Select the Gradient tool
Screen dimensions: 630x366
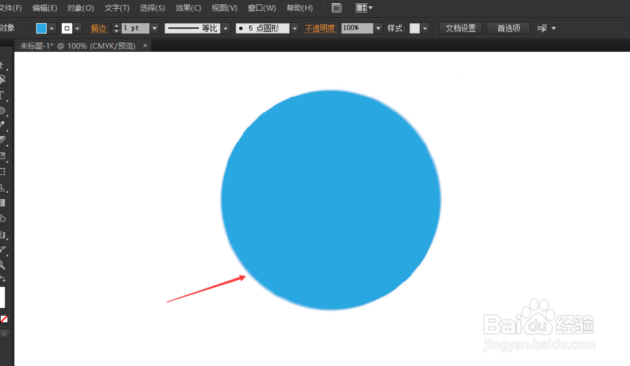click(3, 203)
